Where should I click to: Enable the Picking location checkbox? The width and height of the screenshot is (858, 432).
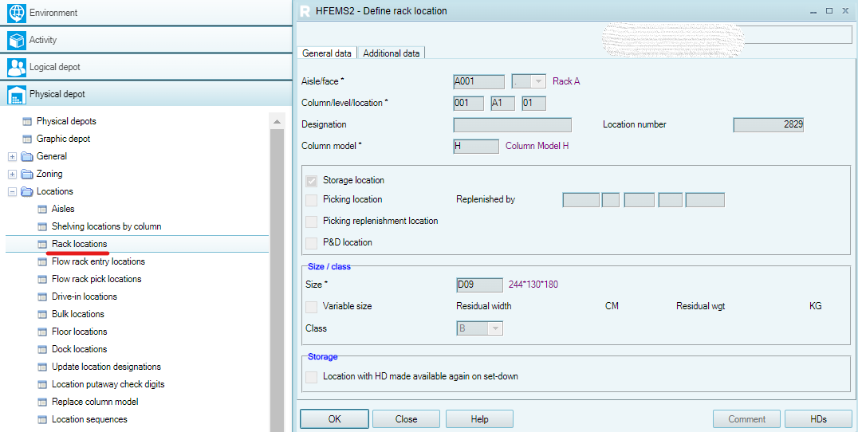[311, 199]
